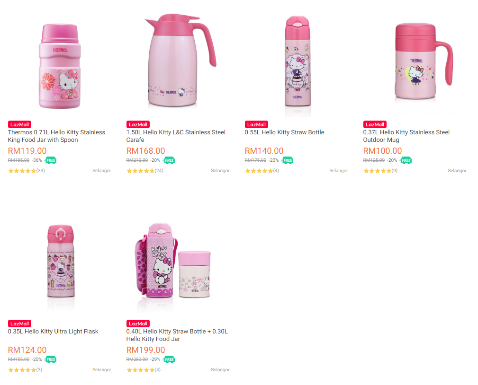The width and height of the screenshot is (478, 385).
Task: Click free shipping badge under RM199.00 price
Action: pyautogui.click(x=169, y=359)
